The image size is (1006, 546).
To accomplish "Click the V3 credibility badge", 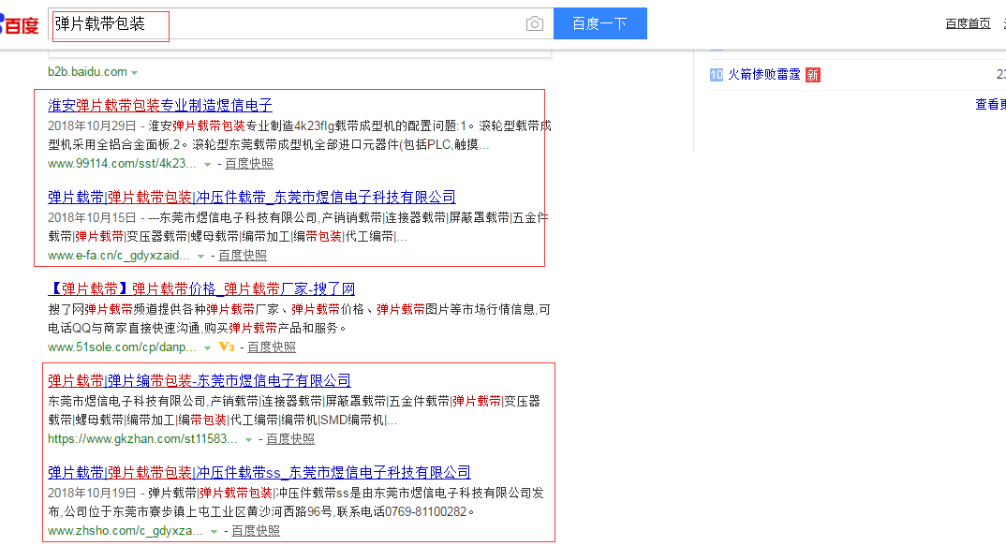I will click(226, 347).
